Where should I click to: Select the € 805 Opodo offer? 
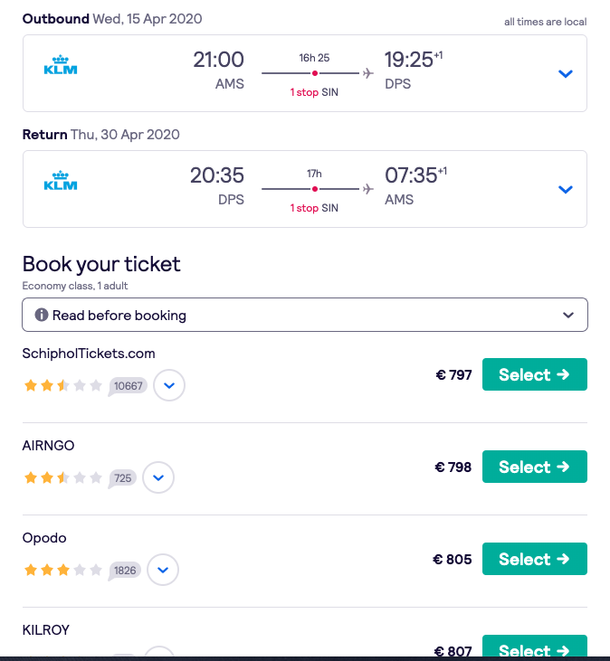point(535,559)
